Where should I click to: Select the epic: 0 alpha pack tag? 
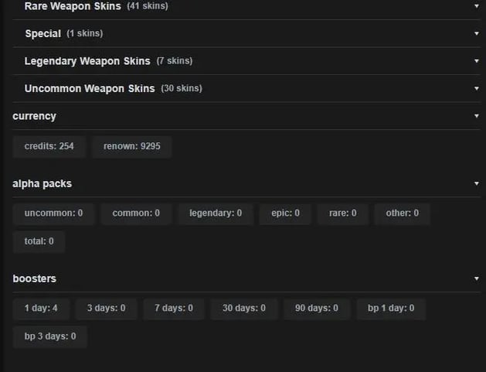click(x=285, y=213)
